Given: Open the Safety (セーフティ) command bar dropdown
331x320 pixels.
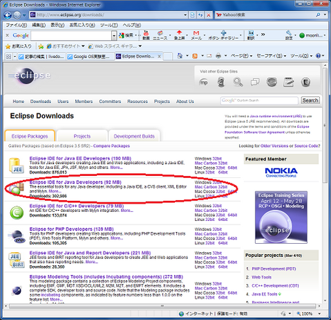Looking at the screenshot, I should pos(272,56).
